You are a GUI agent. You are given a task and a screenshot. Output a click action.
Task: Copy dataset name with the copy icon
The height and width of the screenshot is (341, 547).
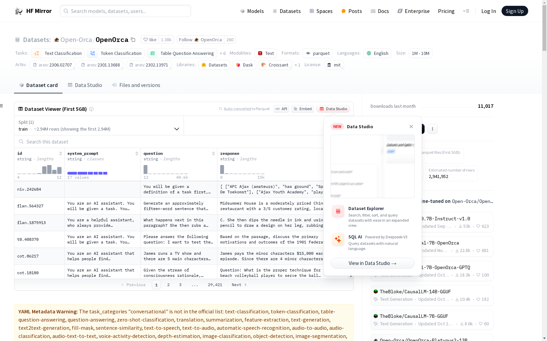[133, 40]
